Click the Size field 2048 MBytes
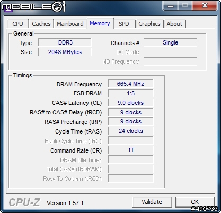The height and width of the screenshot is (213, 221). point(65,52)
